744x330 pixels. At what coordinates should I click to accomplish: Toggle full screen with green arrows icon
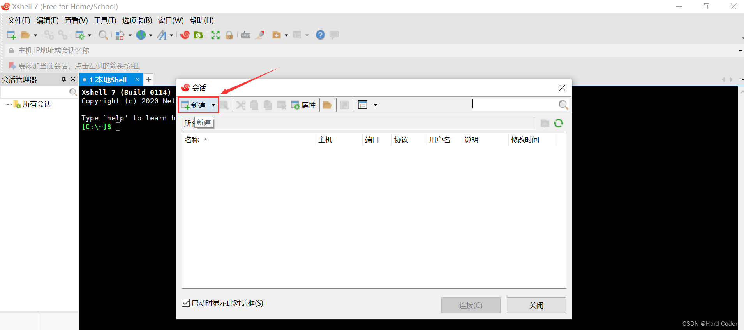(215, 35)
